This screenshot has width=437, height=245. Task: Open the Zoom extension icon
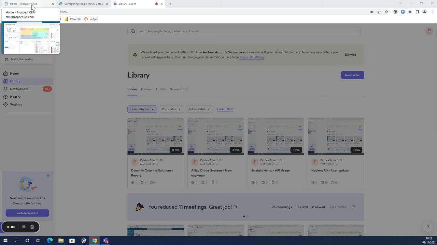pos(403,12)
